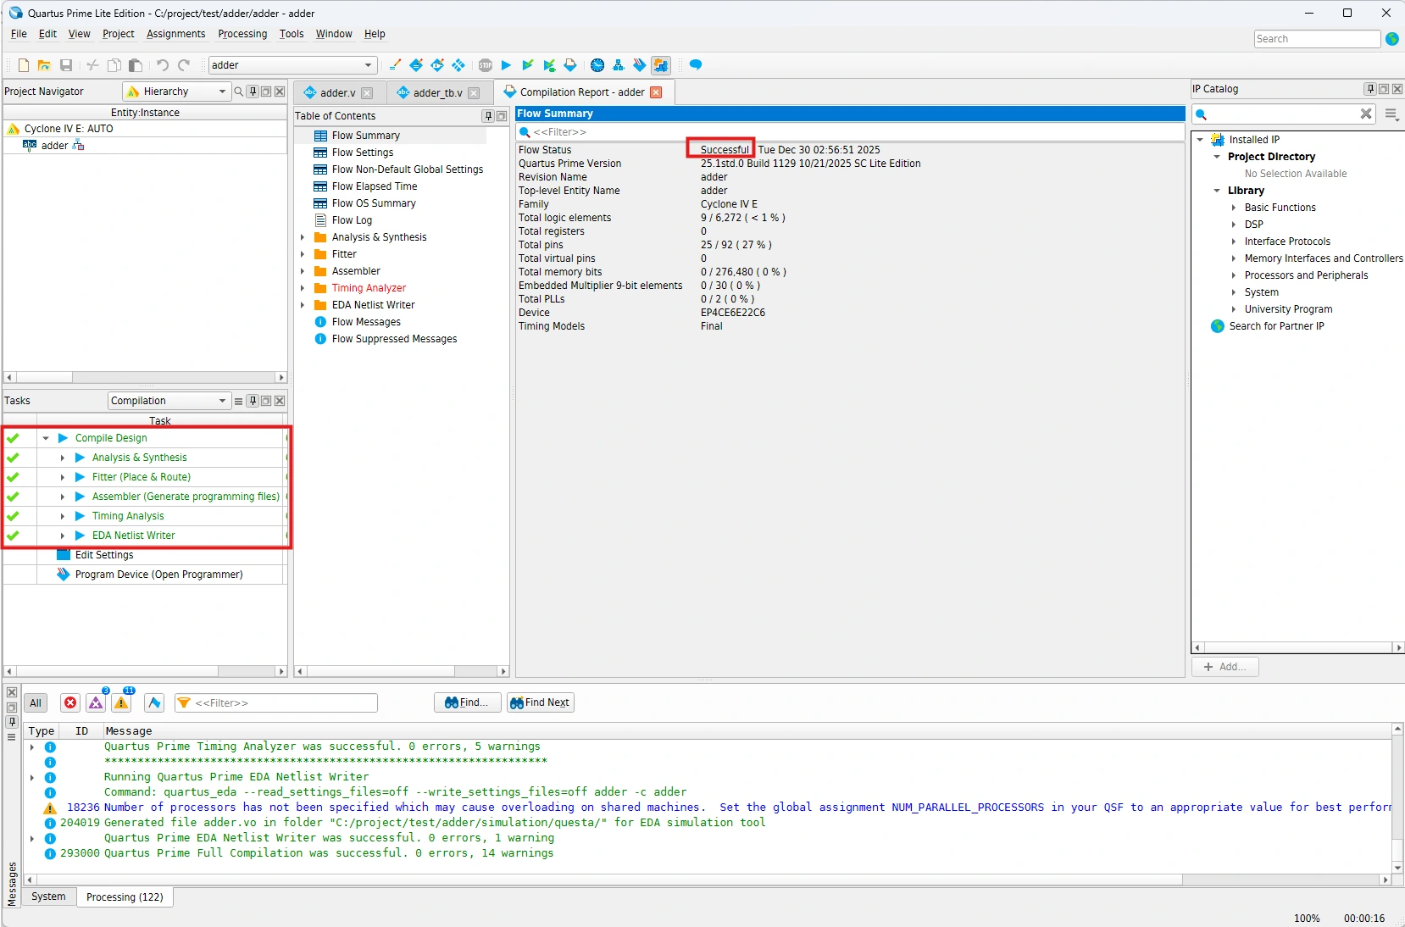Click the New File toolbar icon
This screenshot has height=927, width=1405.
click(24, 65)
